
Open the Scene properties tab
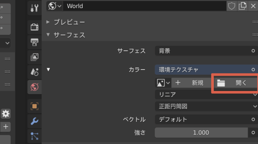pos(34,72)
